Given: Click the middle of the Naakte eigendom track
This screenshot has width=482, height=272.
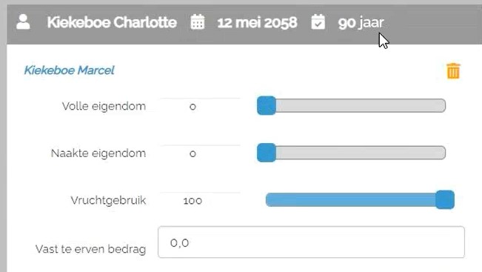Looking at the screenshot, I should (352, 153).
